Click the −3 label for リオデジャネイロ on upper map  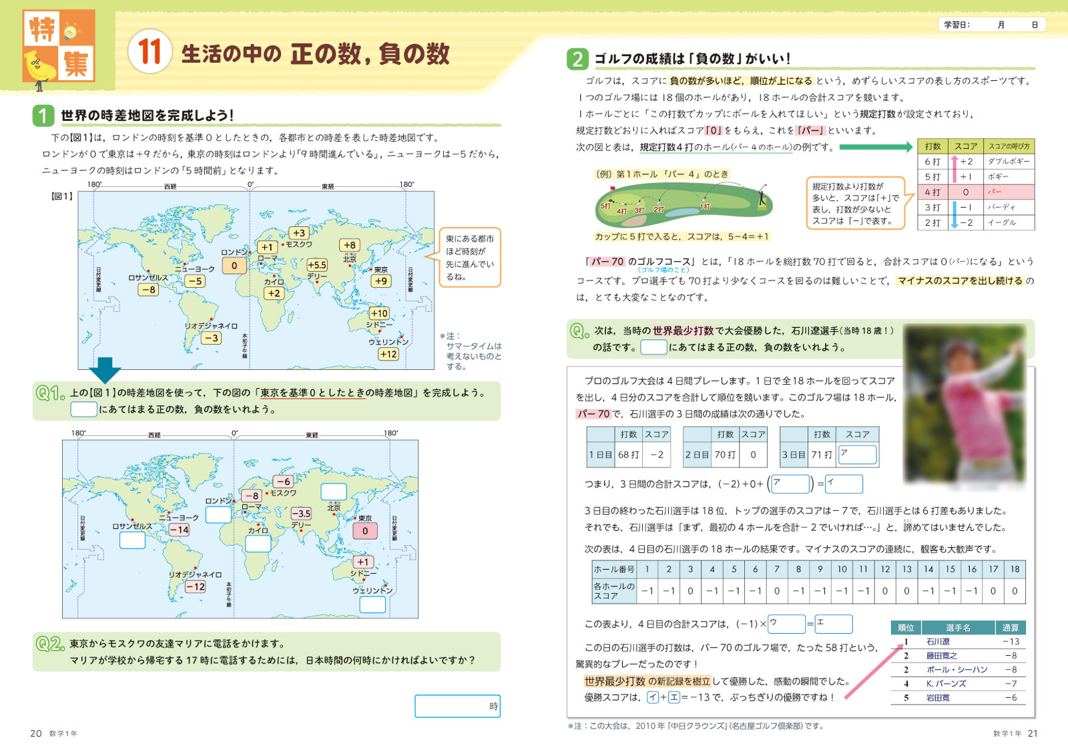tap(212, 338)
